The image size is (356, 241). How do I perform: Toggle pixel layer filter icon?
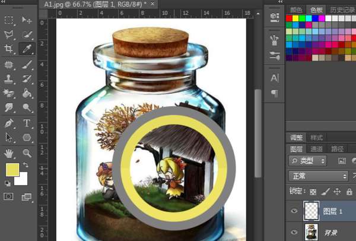coord(342,161)
